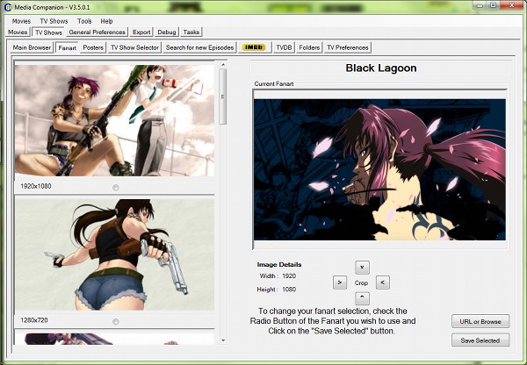Open the Tasks tab
This screenshot has width=527, height=365.
point(191,32)
